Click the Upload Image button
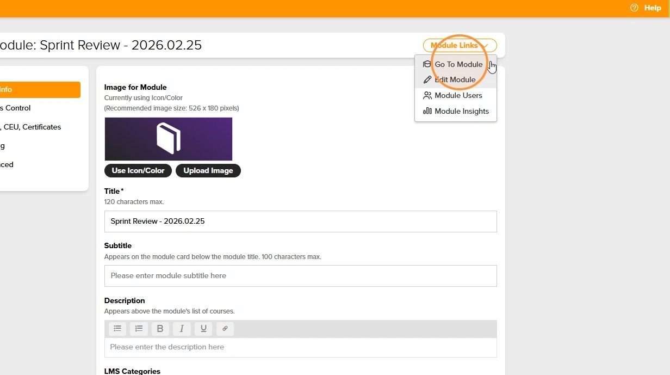Viewport: 670px width, 375px height. [208, 171]
